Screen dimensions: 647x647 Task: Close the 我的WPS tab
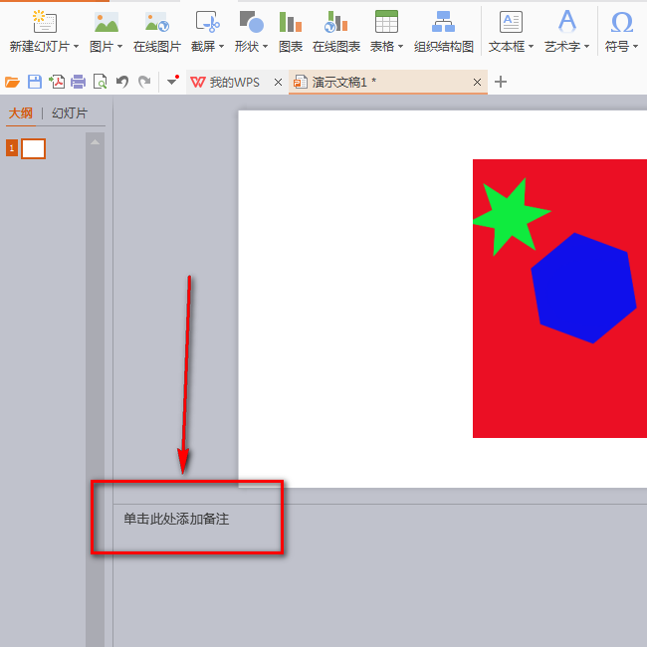[x=278, y=83]
